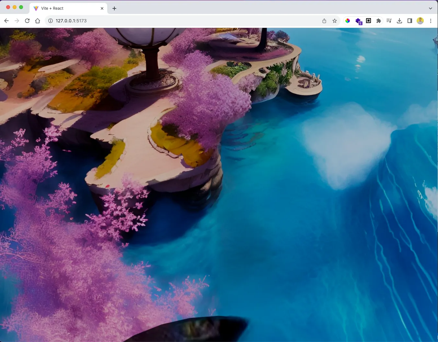The height and width of the screenshot is (342, 438).
Task: Open the colorful circle extension
Action: point(348,21)
